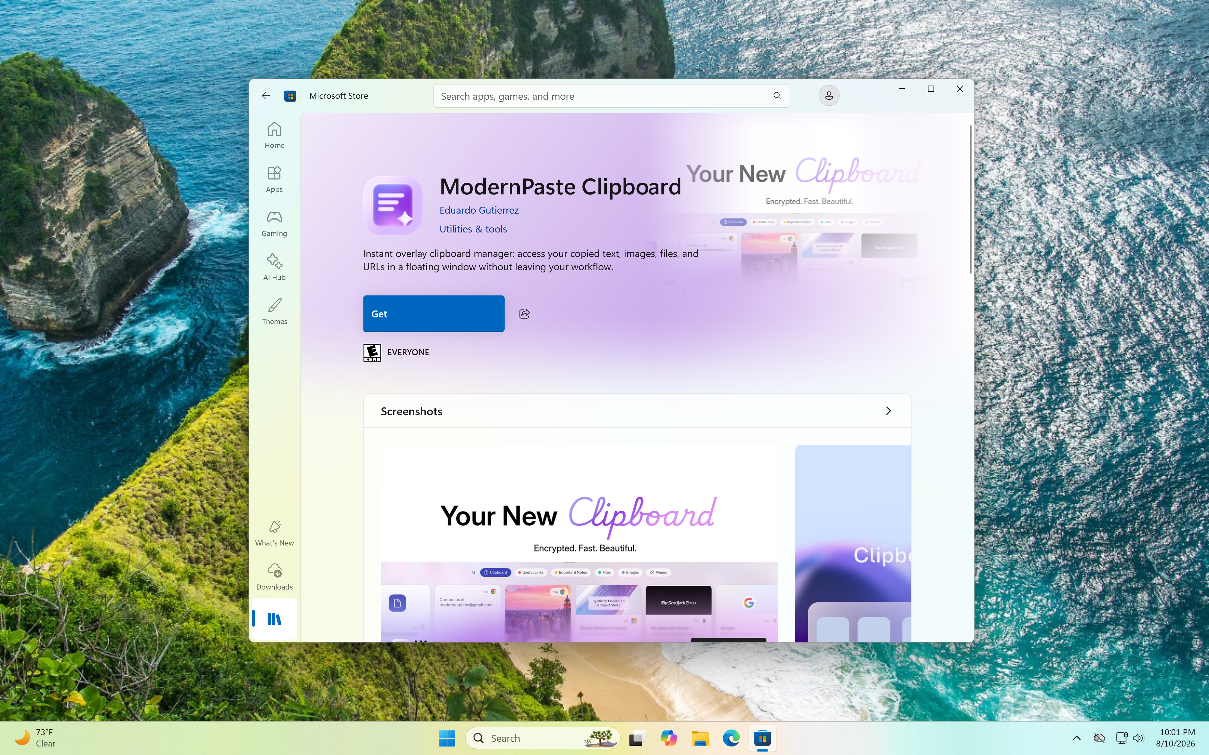The image size is (1209, 755).
Task: Open the Utilities & tools category link
Action: [473, 229]
